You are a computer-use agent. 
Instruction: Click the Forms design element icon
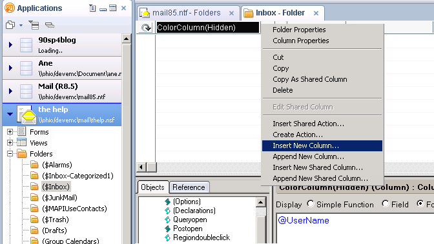[21, 132]
